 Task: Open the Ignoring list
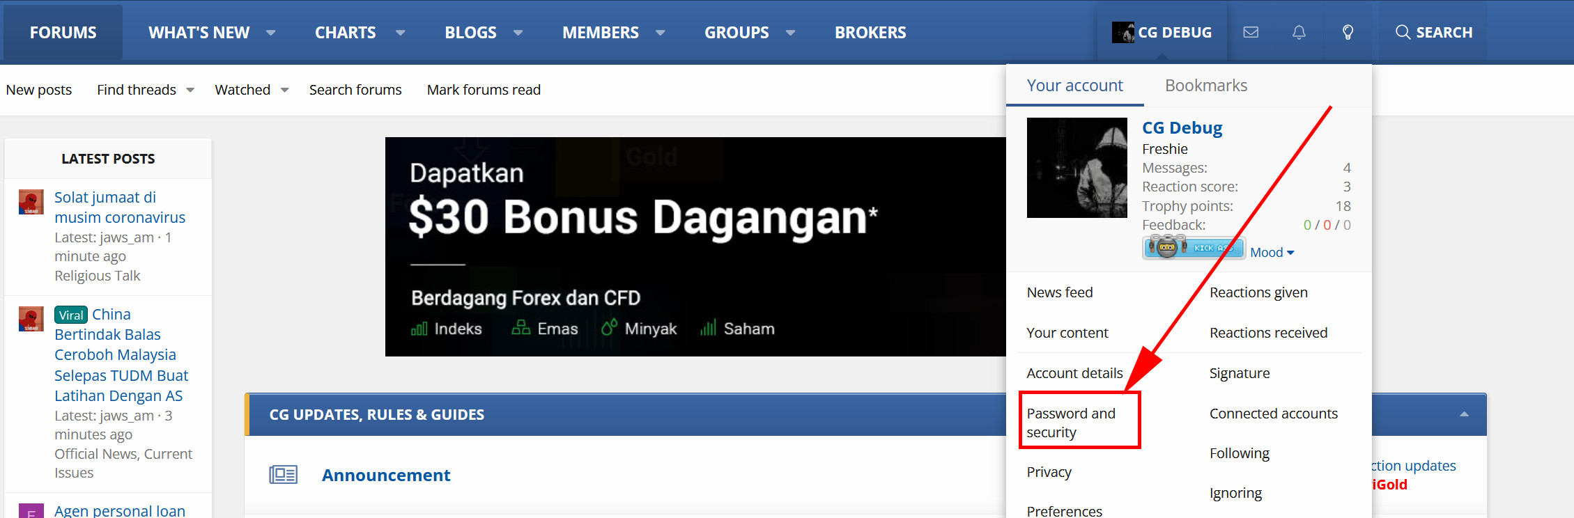(x=1235, y=493)
